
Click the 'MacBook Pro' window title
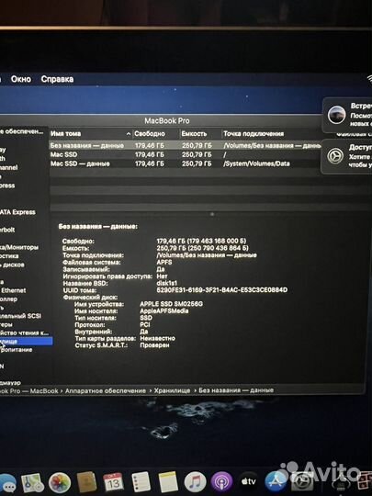(167, 121)
